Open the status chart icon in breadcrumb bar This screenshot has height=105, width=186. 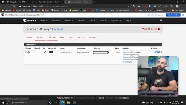(152, 29)
